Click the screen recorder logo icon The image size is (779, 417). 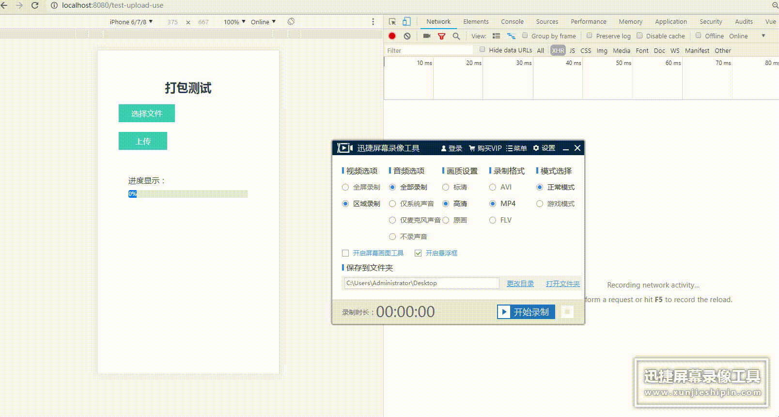pos(345,148)
